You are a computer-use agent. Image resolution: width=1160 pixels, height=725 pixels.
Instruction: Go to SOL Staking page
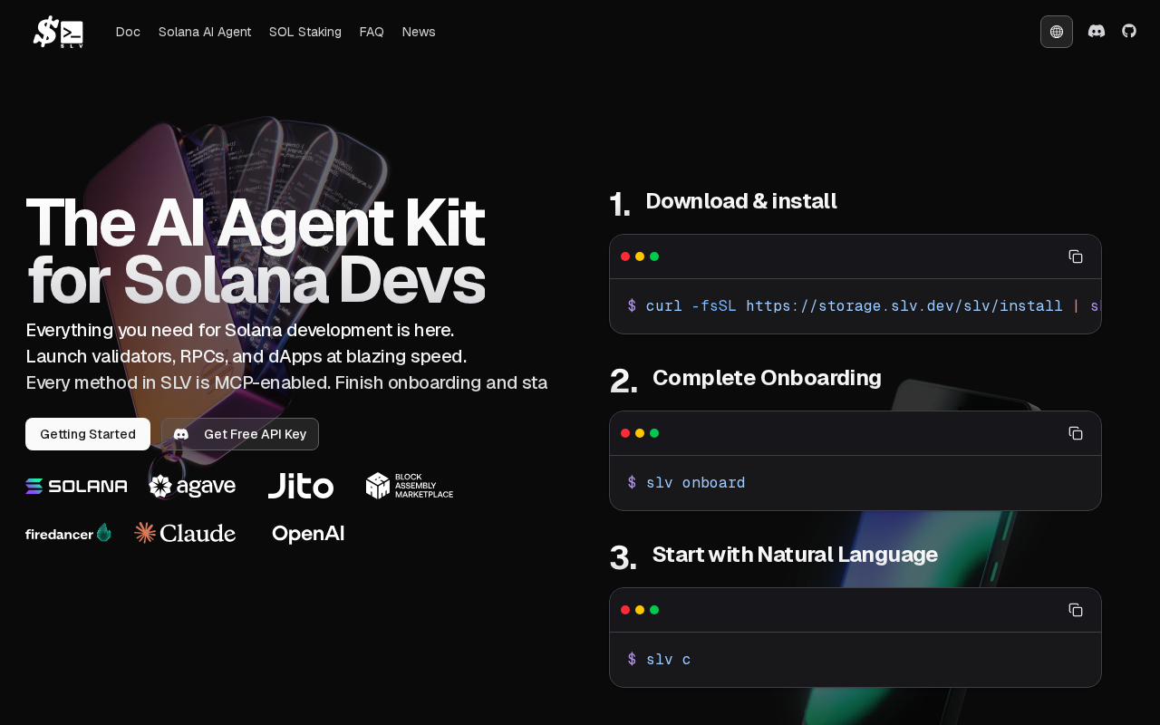click(x=305, y=32)
